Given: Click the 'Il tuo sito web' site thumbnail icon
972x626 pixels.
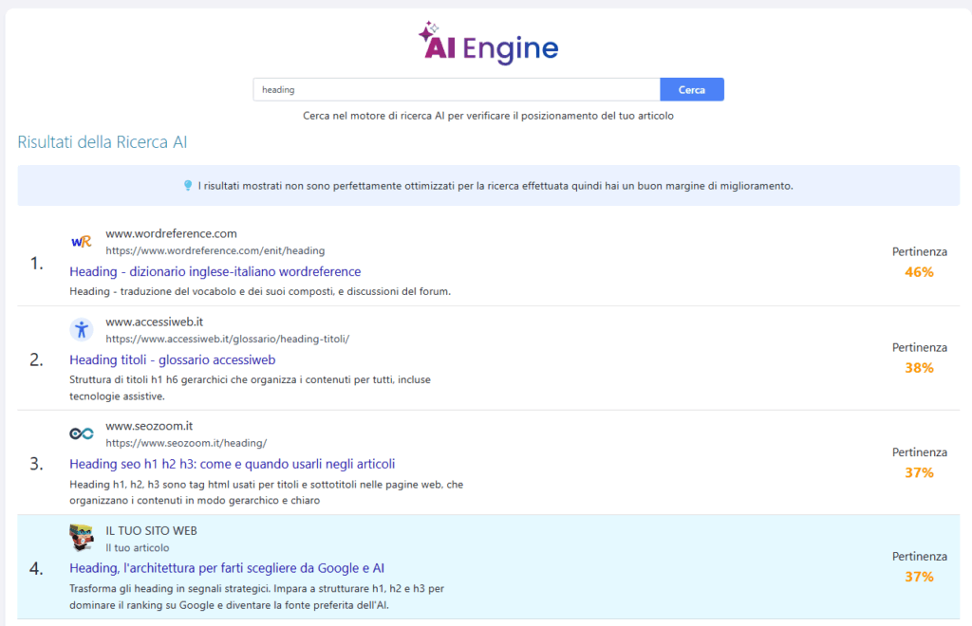Looking at the screenshot, I should pos(82,537).
